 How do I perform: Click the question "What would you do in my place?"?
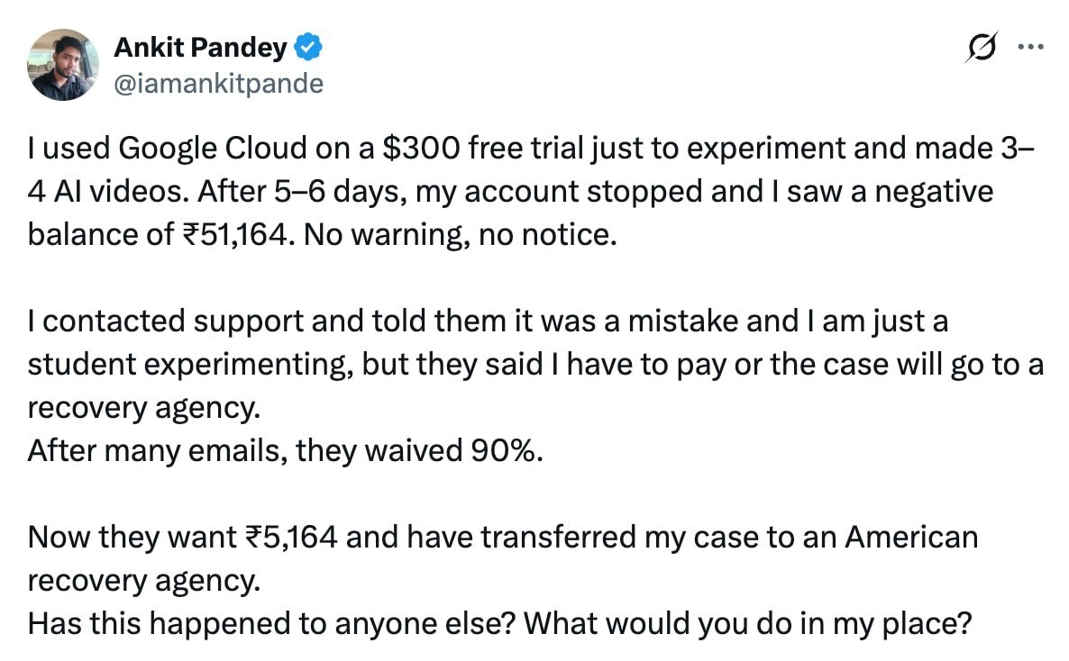[747, 624]
